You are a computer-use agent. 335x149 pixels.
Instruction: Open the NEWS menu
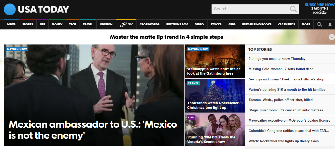click(x=11, y=24)
